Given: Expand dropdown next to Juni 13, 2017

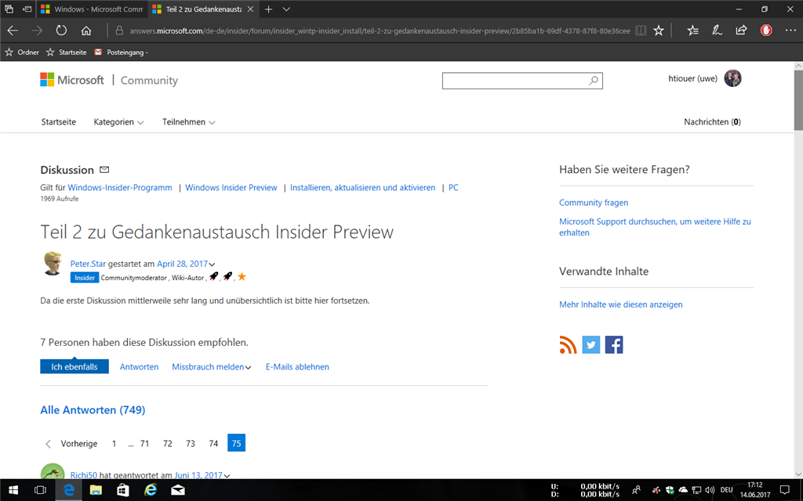Looking at the screenshot, I should (x=227, y=475).
